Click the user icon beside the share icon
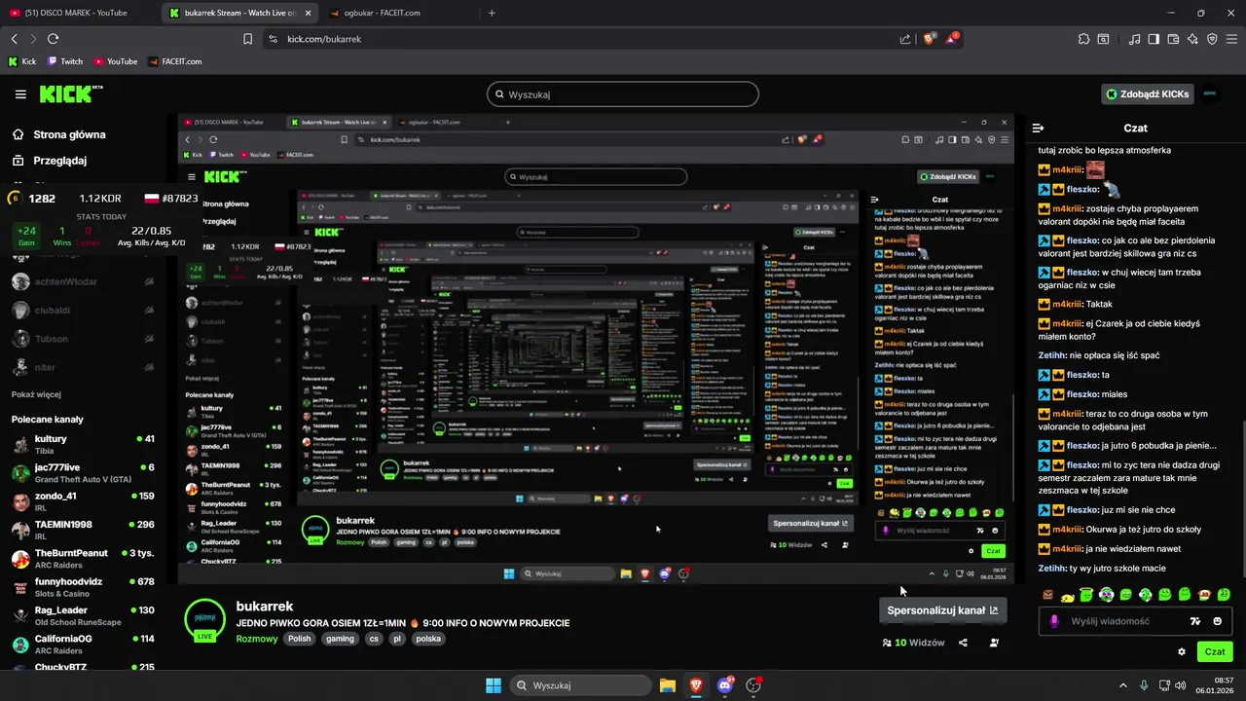Screen dimensions: 1246x701 (994, 643)
